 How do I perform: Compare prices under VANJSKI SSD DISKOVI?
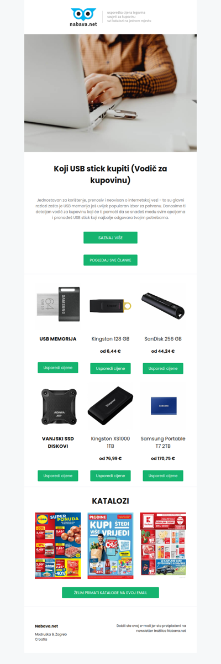58,475
